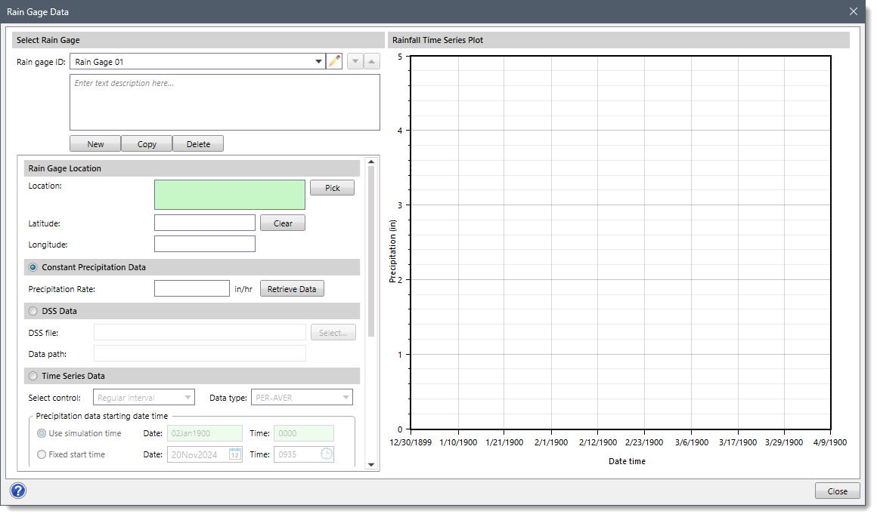Click the previous rain gage up-arrow button
Screen dimensions: 877x517
coord(372,61)
